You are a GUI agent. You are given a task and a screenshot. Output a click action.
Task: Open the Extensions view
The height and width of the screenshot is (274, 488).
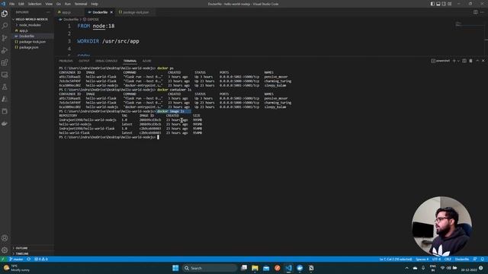pyautogui.click(x=5, y=62)
